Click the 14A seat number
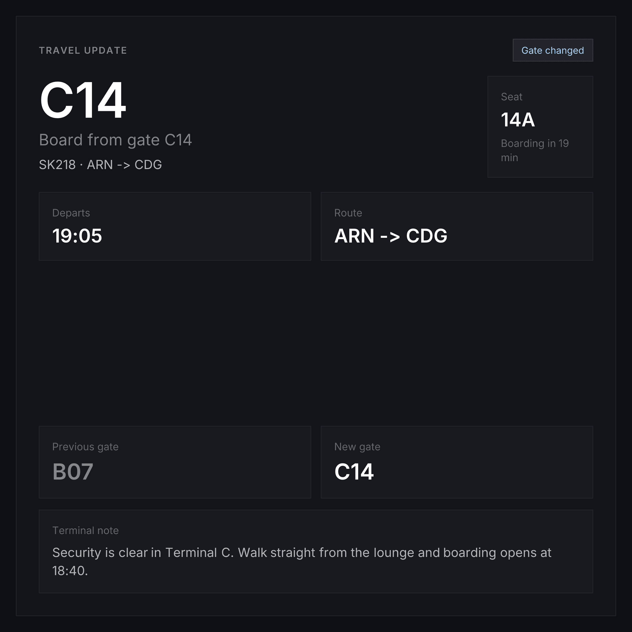 pos(518,120)
